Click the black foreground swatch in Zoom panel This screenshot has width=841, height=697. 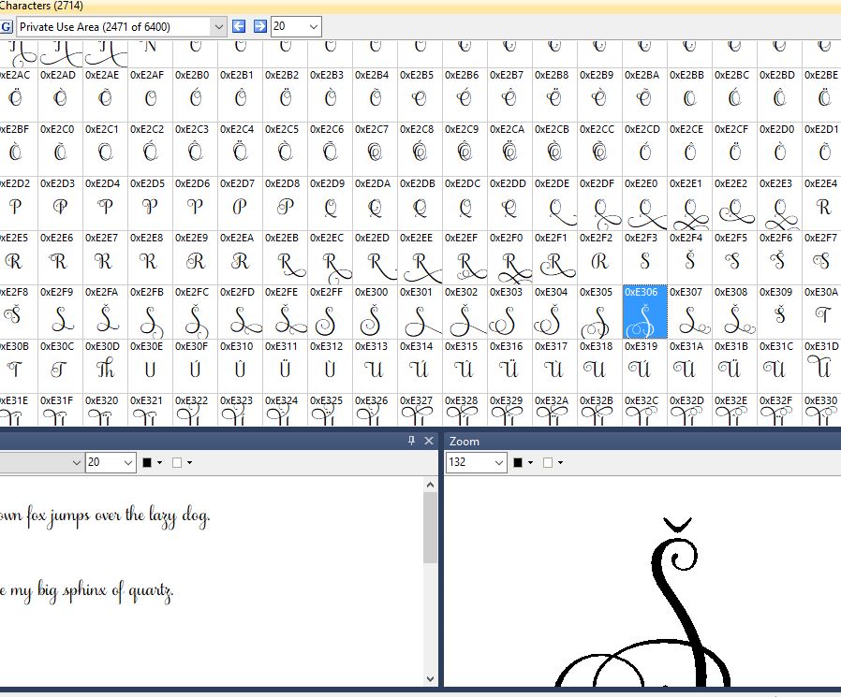[x=518, y=463]
